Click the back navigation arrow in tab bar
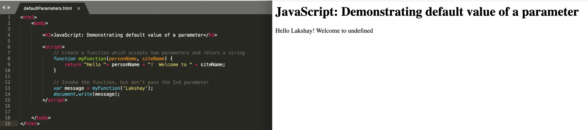This screenshot has height=130, width=588. [4, 7]
